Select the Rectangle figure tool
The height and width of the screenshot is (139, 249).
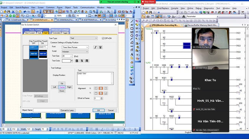132,29
